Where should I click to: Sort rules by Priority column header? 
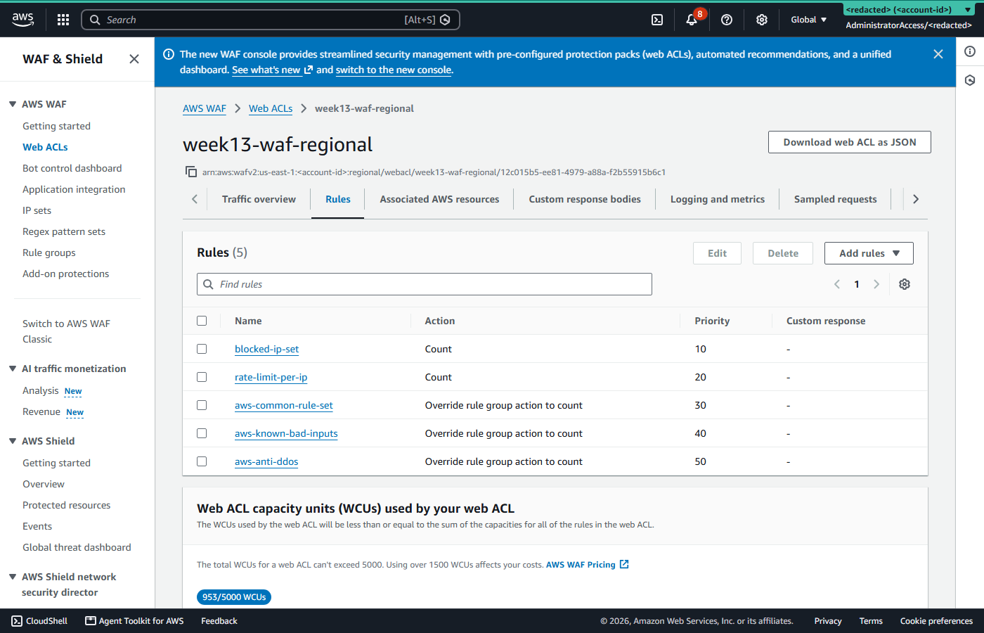click(712, 321)
